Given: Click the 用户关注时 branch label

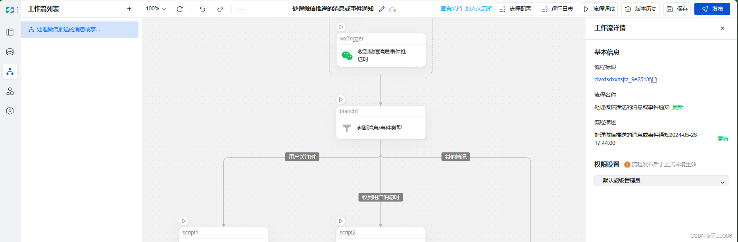Looking at the screenshot, I should point(302,157).
